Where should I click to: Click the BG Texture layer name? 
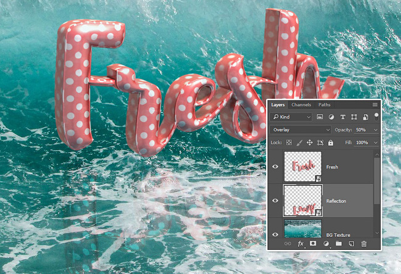pos(338,235)
